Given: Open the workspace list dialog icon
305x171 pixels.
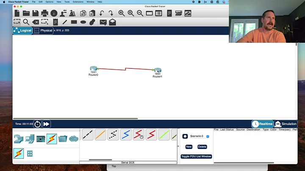Looking at the screenshot, I should pos(158,13).
